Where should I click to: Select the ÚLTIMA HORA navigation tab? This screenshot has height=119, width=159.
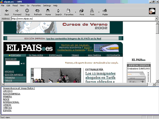36,55
